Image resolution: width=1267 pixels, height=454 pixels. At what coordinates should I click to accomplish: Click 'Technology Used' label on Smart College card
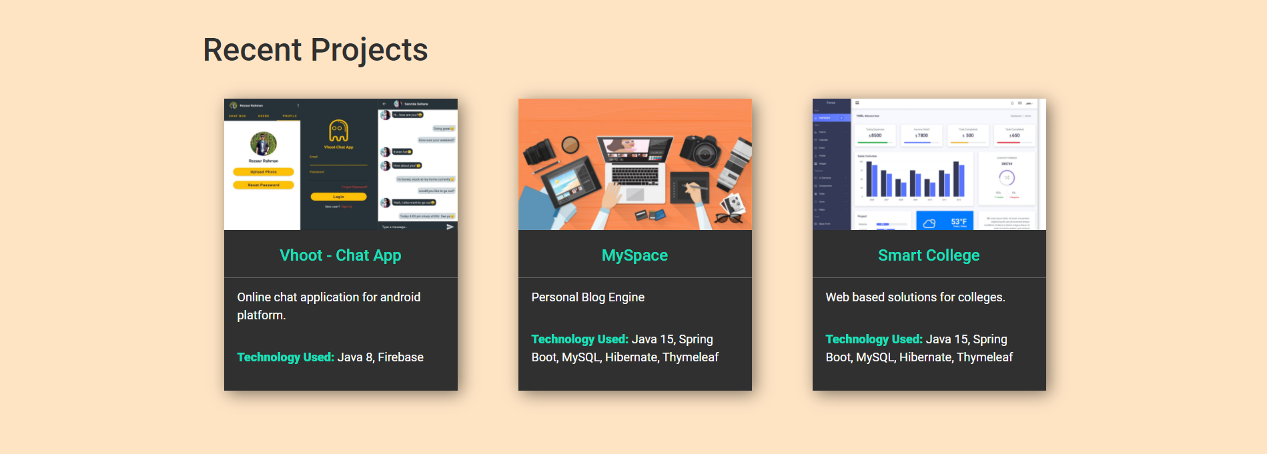pos(874,339)
